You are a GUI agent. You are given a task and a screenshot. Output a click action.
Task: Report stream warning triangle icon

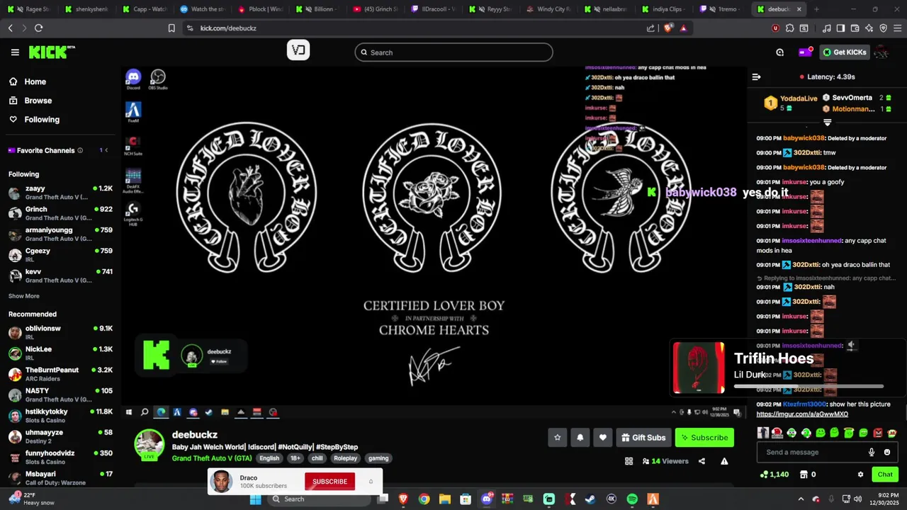[x=724, y=461]
